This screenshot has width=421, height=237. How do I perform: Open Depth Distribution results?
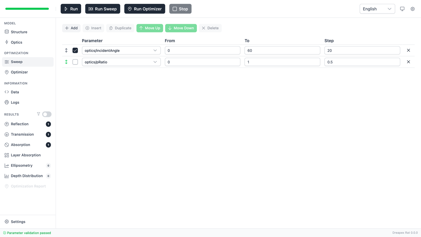tap(27, 176)
